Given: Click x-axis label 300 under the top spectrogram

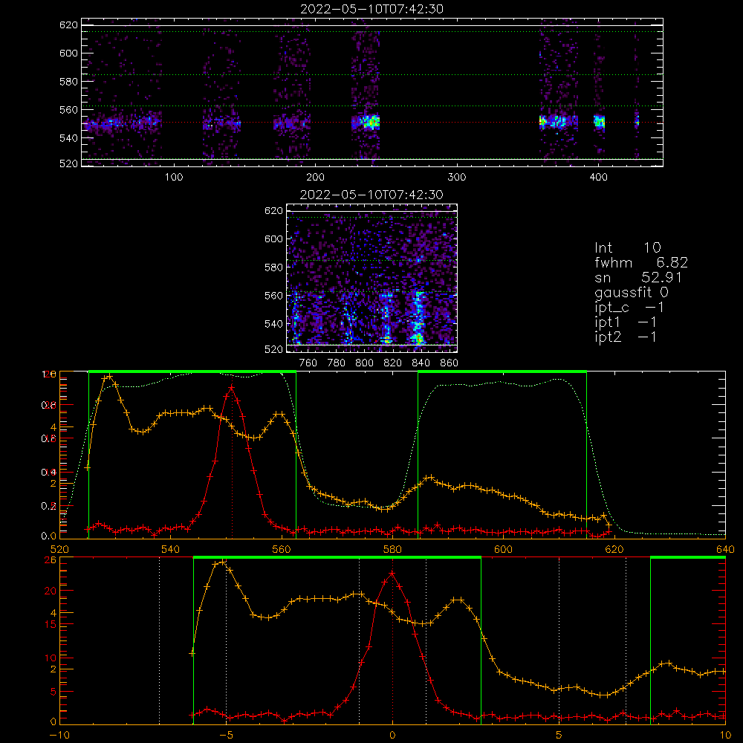Looking at the screenshot, I should point(457,178).
